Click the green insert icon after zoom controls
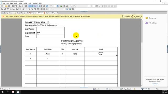 pyautogui.click(x=61, y=6)
